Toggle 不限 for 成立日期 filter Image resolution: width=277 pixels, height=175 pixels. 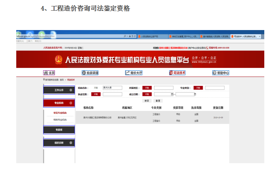147,94
